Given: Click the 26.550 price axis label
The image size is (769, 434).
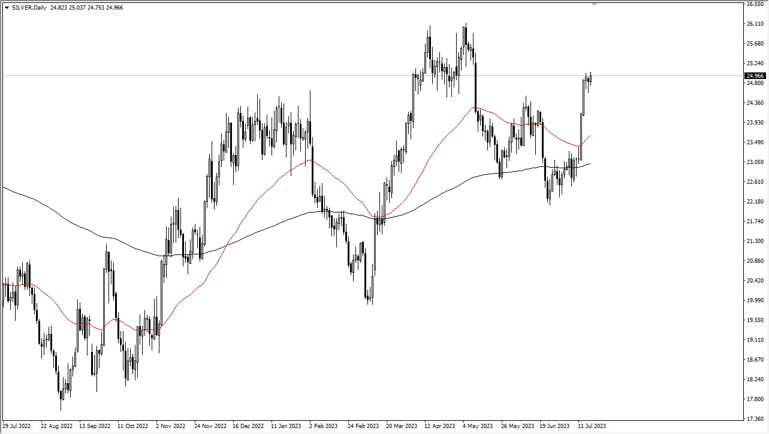Looking at the screenshot, I should pos(755,5).
